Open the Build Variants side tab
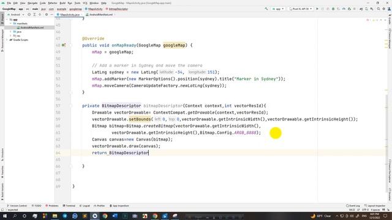The width and height of the screenshot is (392, 220). point(2,191)
